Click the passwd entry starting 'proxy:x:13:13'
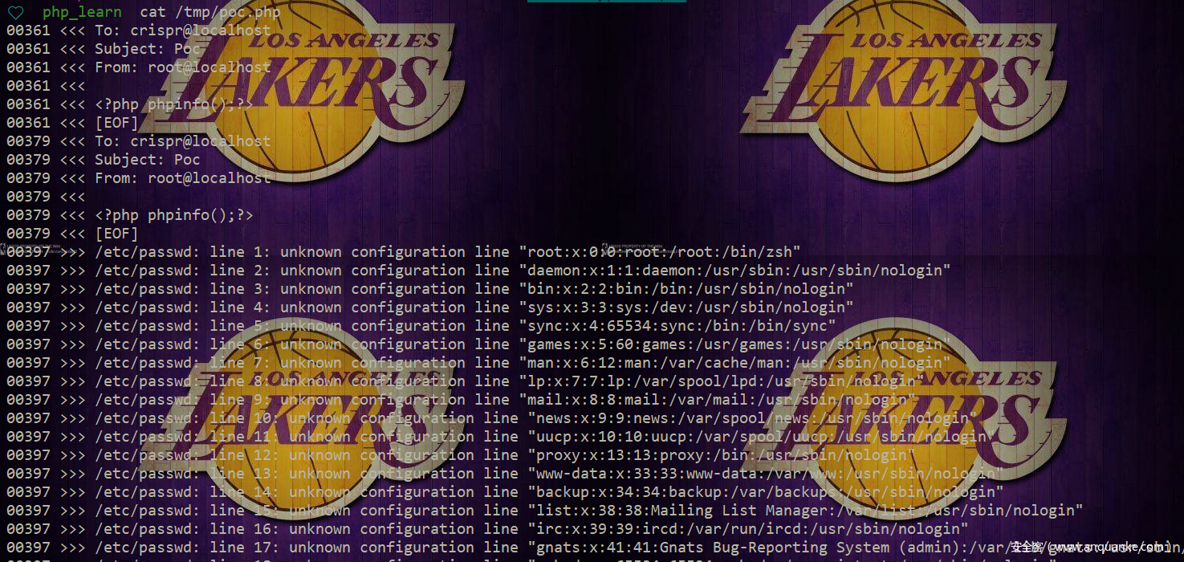1184x562 pixels. click(722, 455)
